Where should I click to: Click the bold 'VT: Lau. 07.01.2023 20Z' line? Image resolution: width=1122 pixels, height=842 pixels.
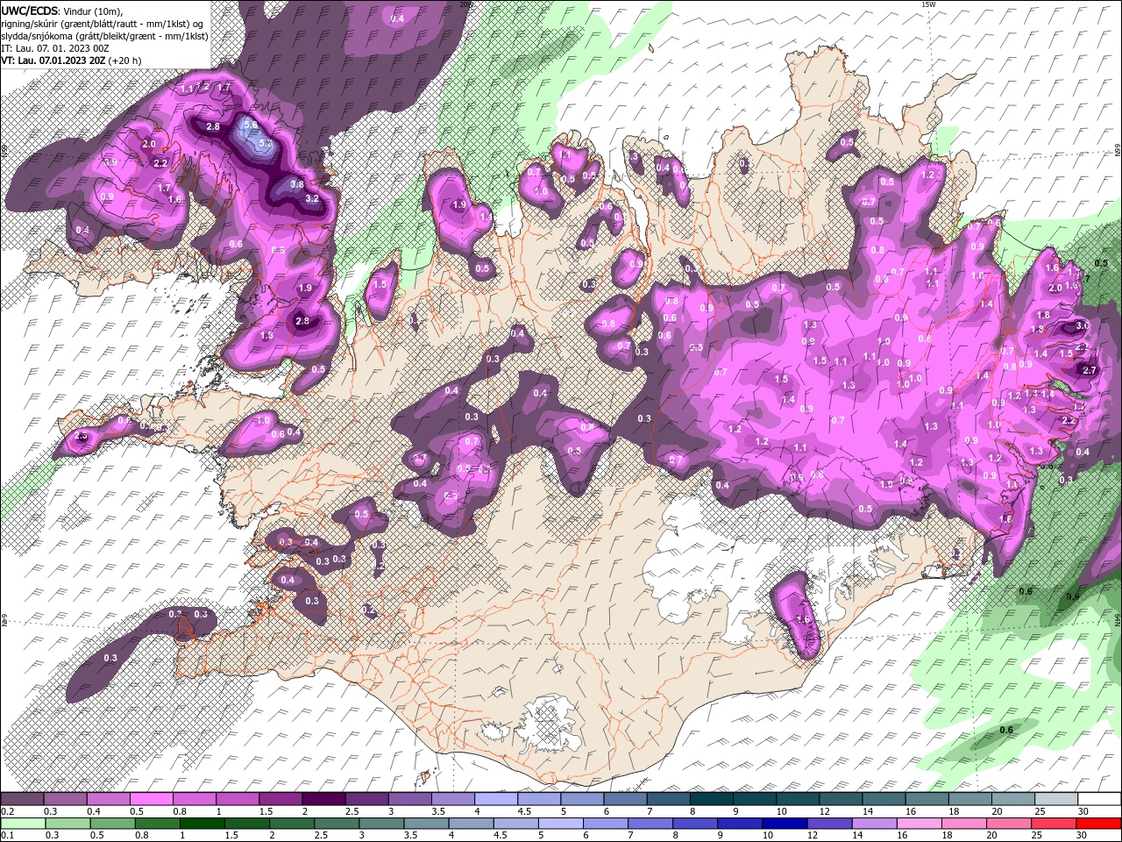tap(53, 61)
